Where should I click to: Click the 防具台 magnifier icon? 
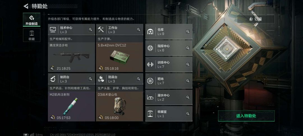[139, 79]
